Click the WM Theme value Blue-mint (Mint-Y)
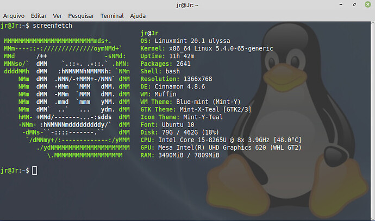Image resolution: width=375 pixels, height=221 pixels. 208,102
